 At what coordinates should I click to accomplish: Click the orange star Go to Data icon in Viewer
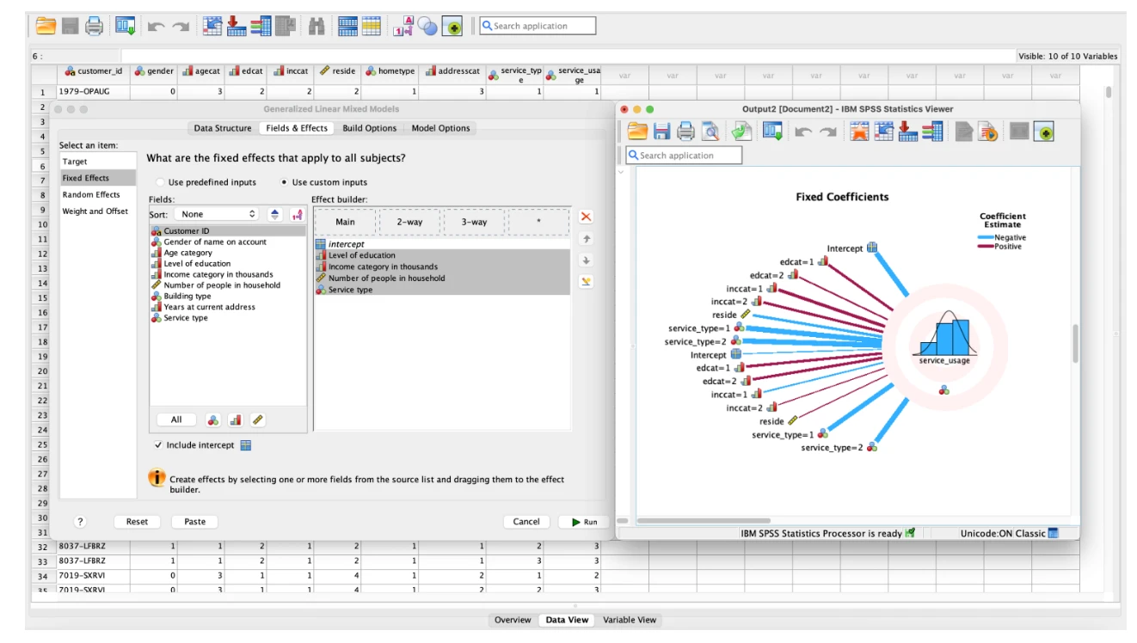pos(859,132)
